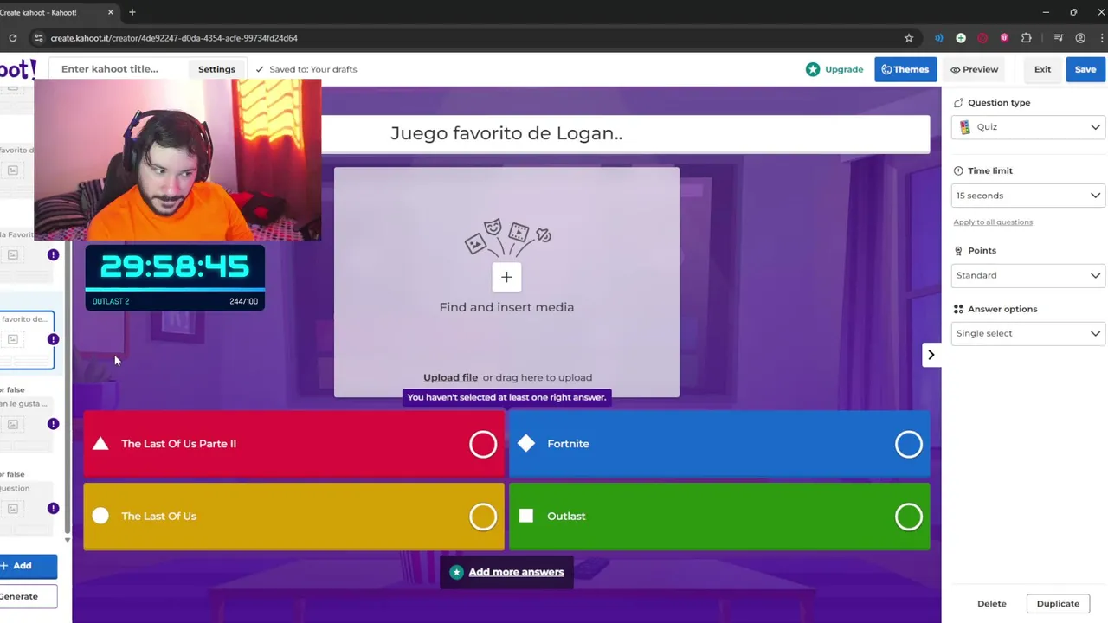Open the browser media controls icon
The image size is (1108, 623).
pos(1059,38)
